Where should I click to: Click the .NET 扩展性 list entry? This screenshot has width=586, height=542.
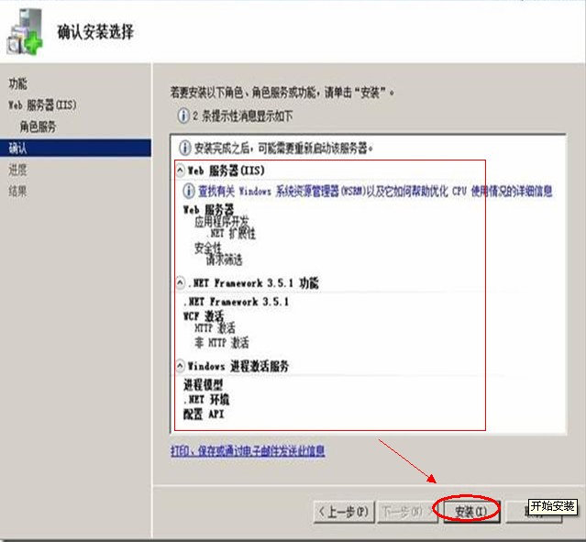pyautogui.click(x=231, y=234)
